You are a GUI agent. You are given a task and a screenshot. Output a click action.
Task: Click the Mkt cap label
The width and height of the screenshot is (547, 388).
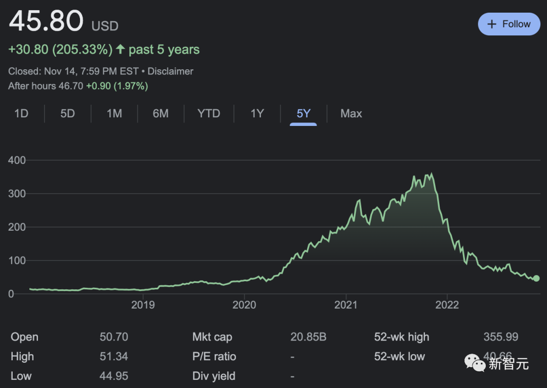[x=212, y=337]
